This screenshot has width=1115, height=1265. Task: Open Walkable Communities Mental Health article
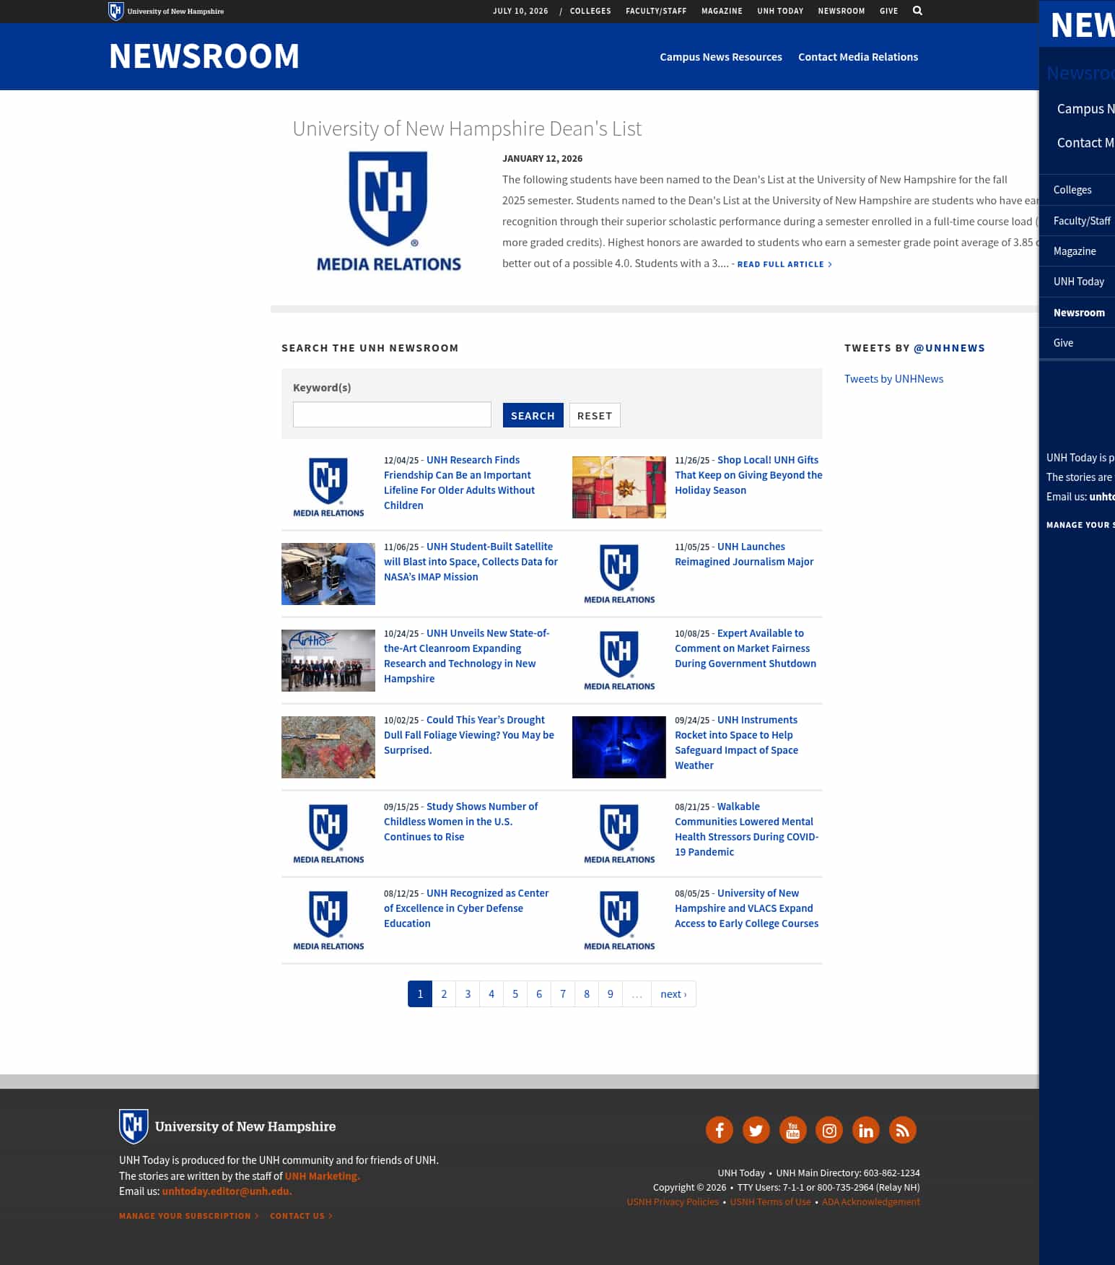(x=747, y=829)
